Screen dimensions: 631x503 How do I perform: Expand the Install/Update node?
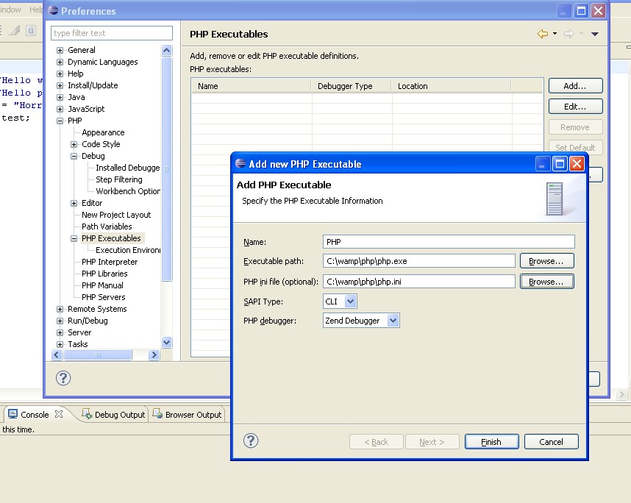(x=60, y=85)
